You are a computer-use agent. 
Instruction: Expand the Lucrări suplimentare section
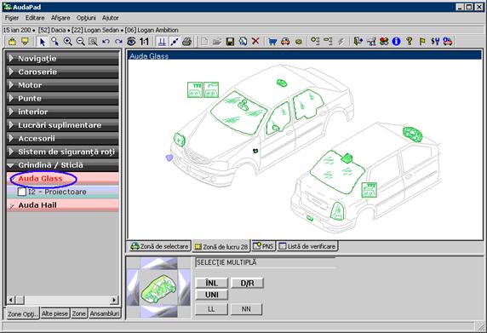[62, 125]
